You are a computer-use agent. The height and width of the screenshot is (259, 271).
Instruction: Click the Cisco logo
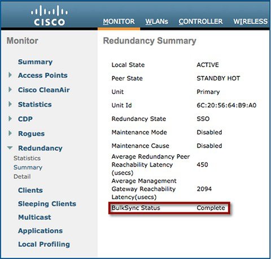tap(49, 15)
